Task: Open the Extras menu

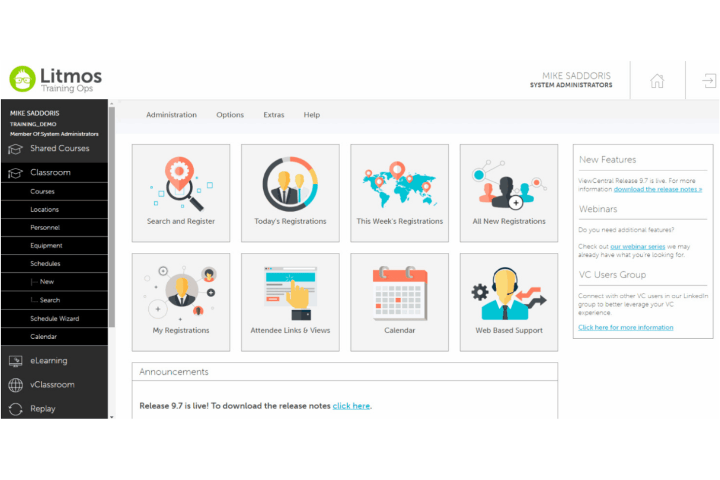Action: point(274,115)
